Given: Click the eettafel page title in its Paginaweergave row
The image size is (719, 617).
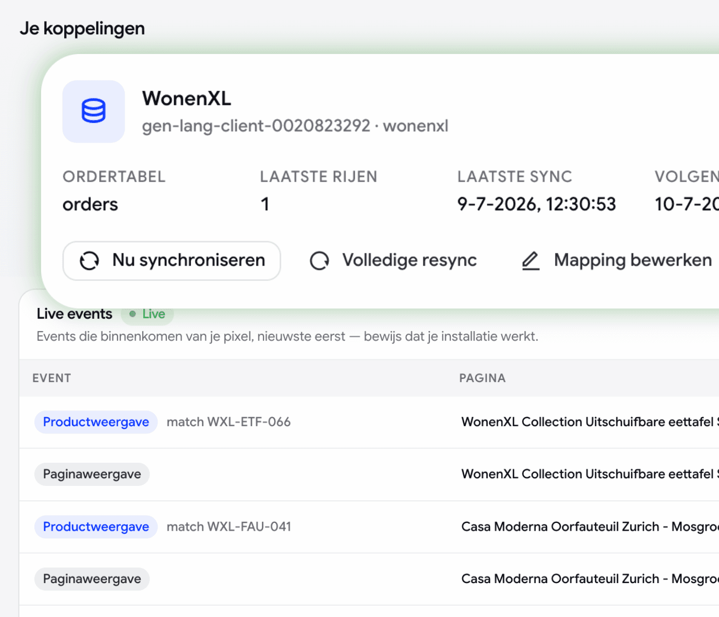Looking at the screenshot, I should pyautogui.click(x=590, y=474).
